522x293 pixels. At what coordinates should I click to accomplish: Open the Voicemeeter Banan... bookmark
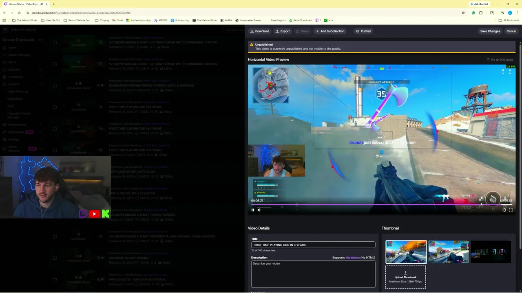coord(249,20)
